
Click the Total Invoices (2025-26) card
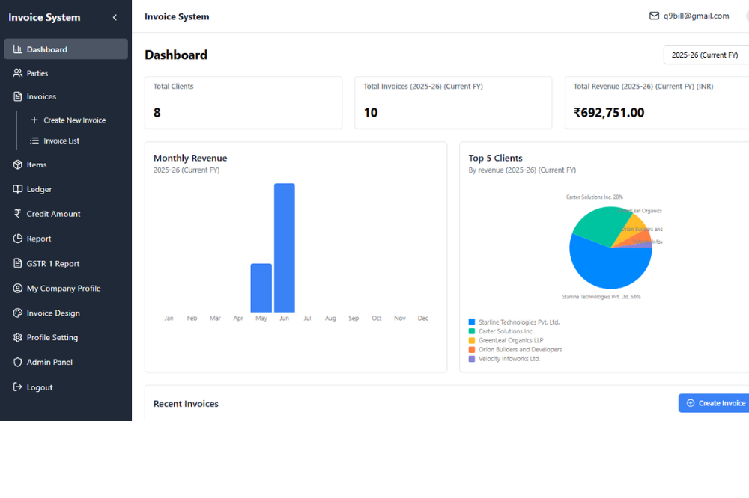click(453, 102)
